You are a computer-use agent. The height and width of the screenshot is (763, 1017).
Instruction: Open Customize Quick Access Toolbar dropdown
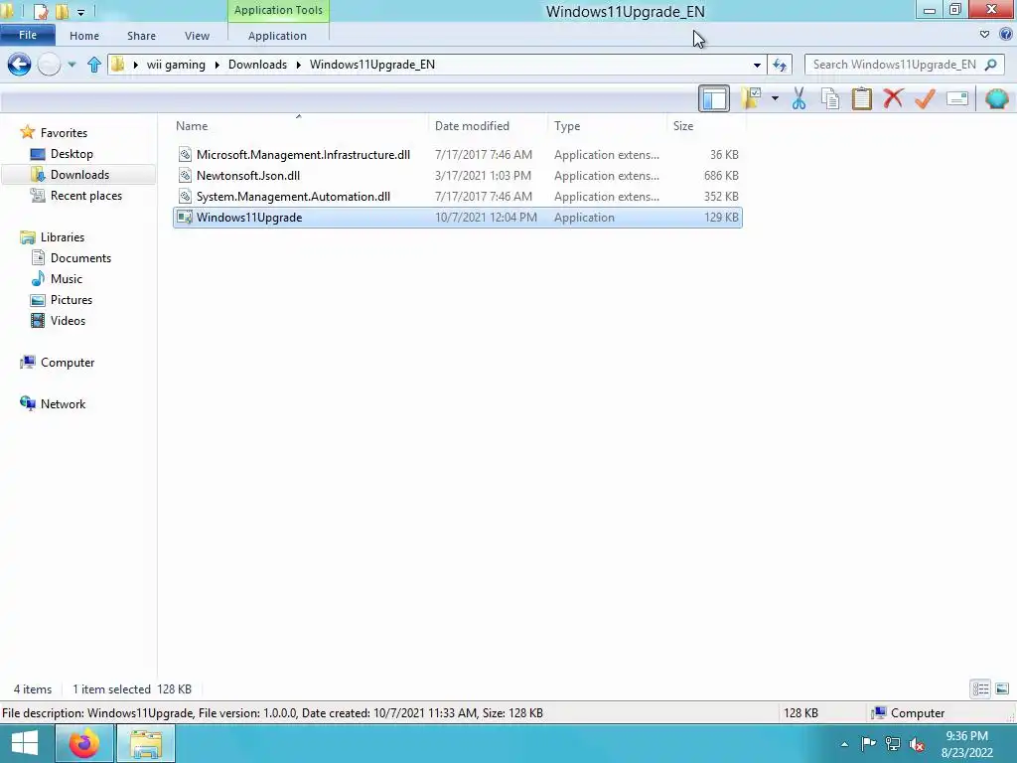[80, 12]
